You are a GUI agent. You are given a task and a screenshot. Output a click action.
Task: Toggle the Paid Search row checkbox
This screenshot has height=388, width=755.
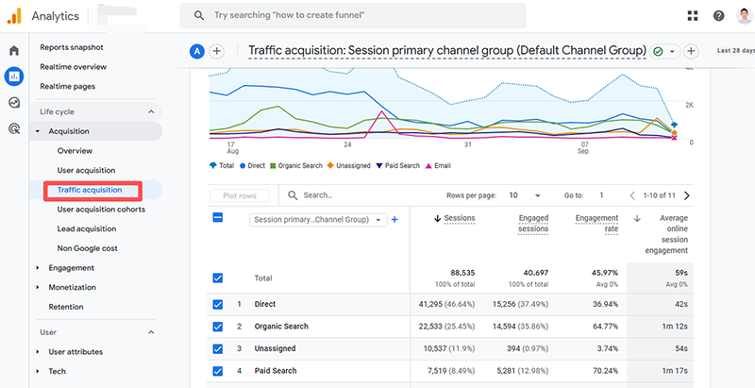pos(218,371)
